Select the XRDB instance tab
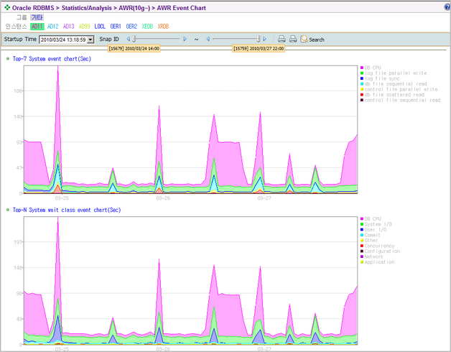The height and width of the screenshot is (352, 451). (163, 27)
